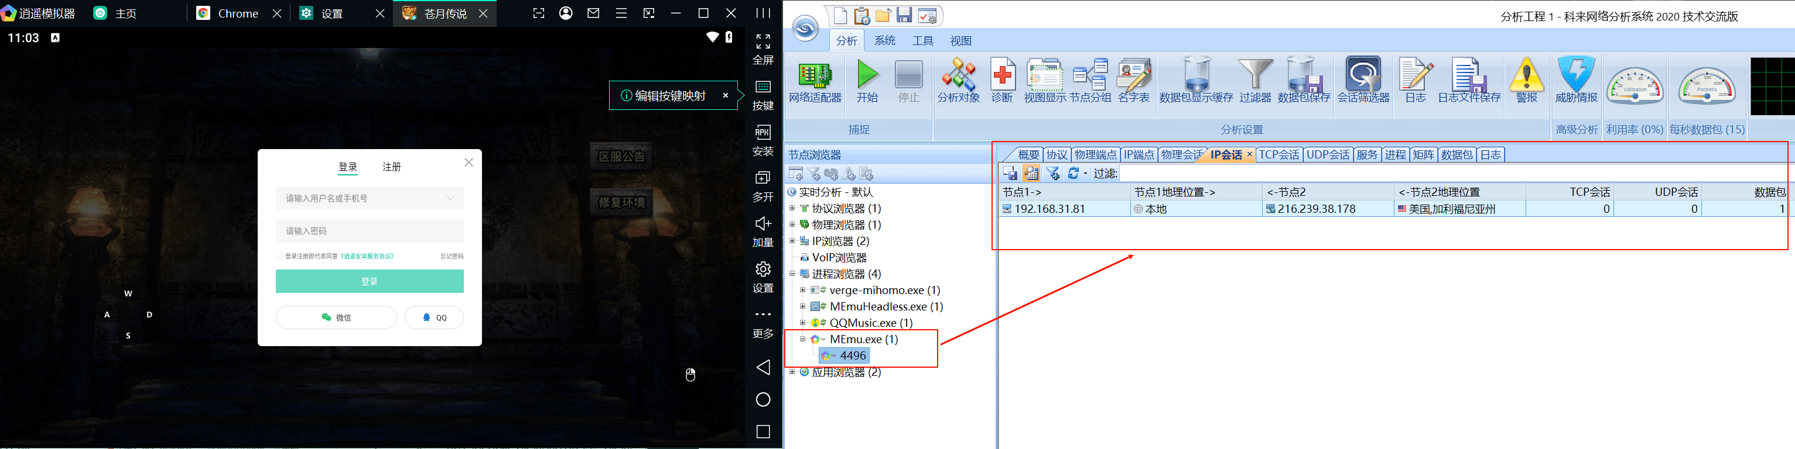Open the 日志文件保存 log file save settings
The image size is (1795, 449).
(x=1469, y=81)
